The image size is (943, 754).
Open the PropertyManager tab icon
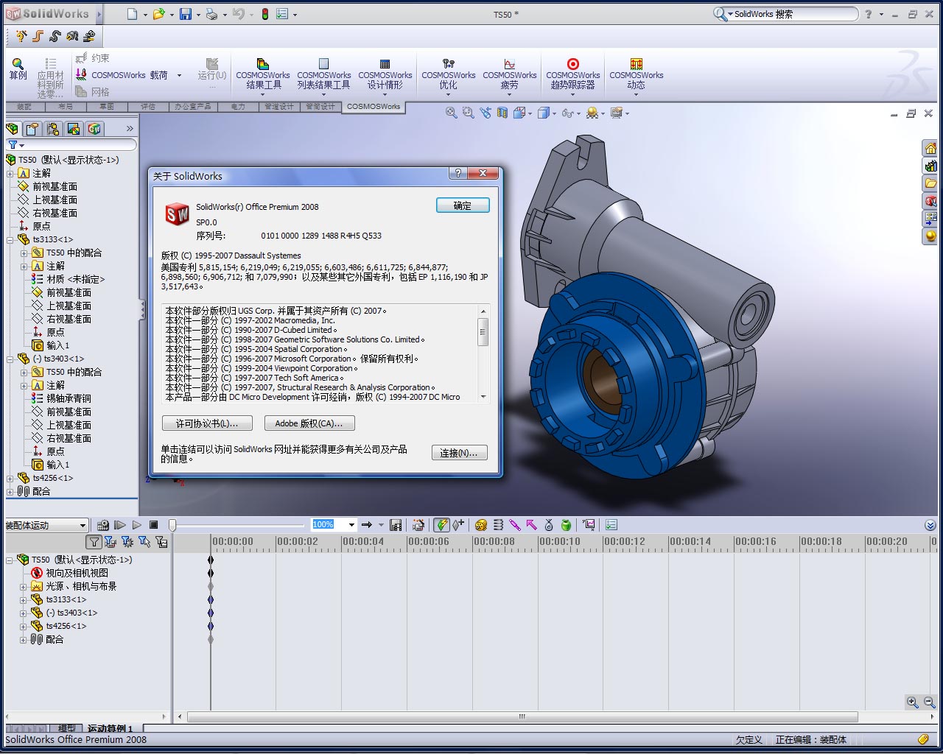pos(32,129)
